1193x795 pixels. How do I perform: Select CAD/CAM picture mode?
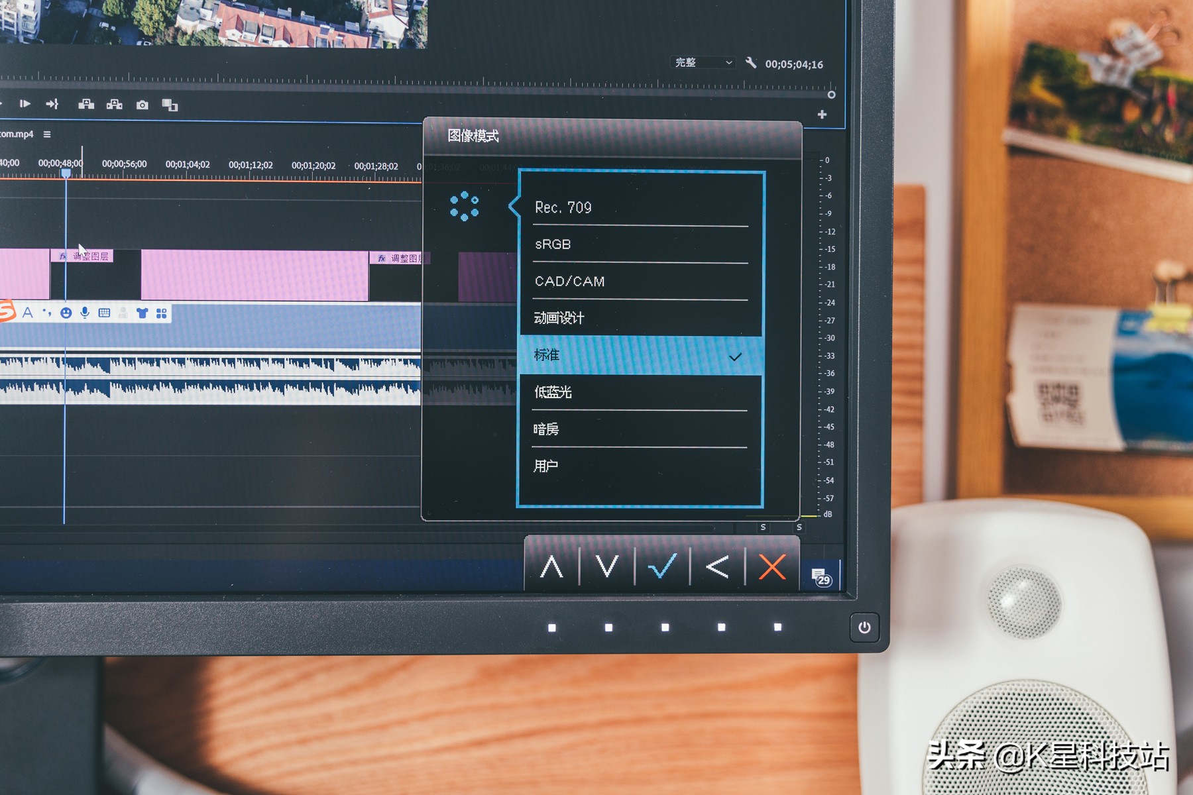[640, 282]
